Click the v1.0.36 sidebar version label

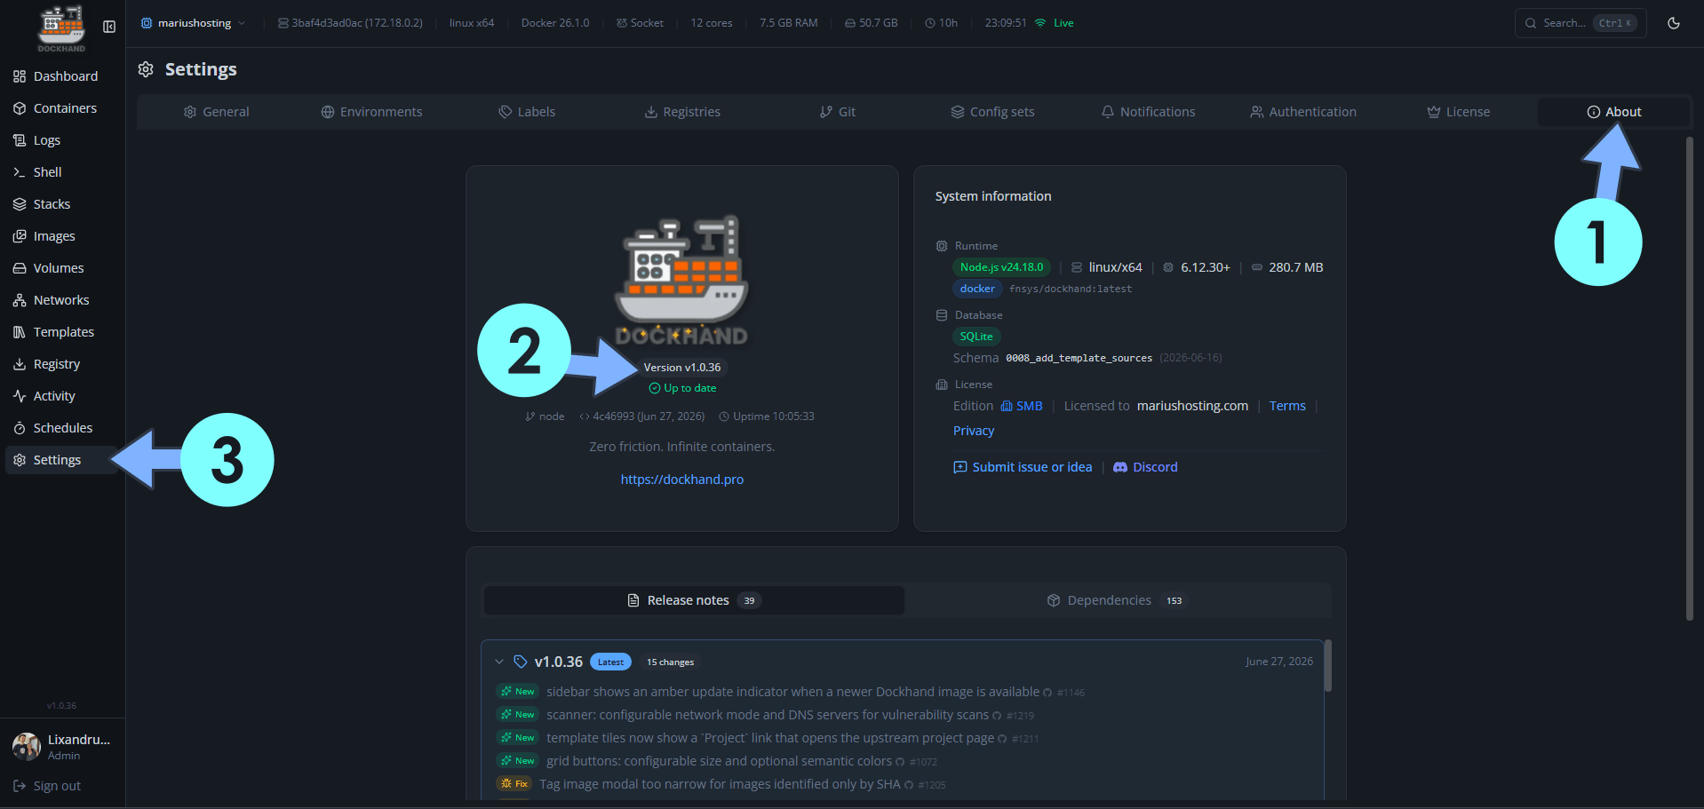tap(61, 706)
